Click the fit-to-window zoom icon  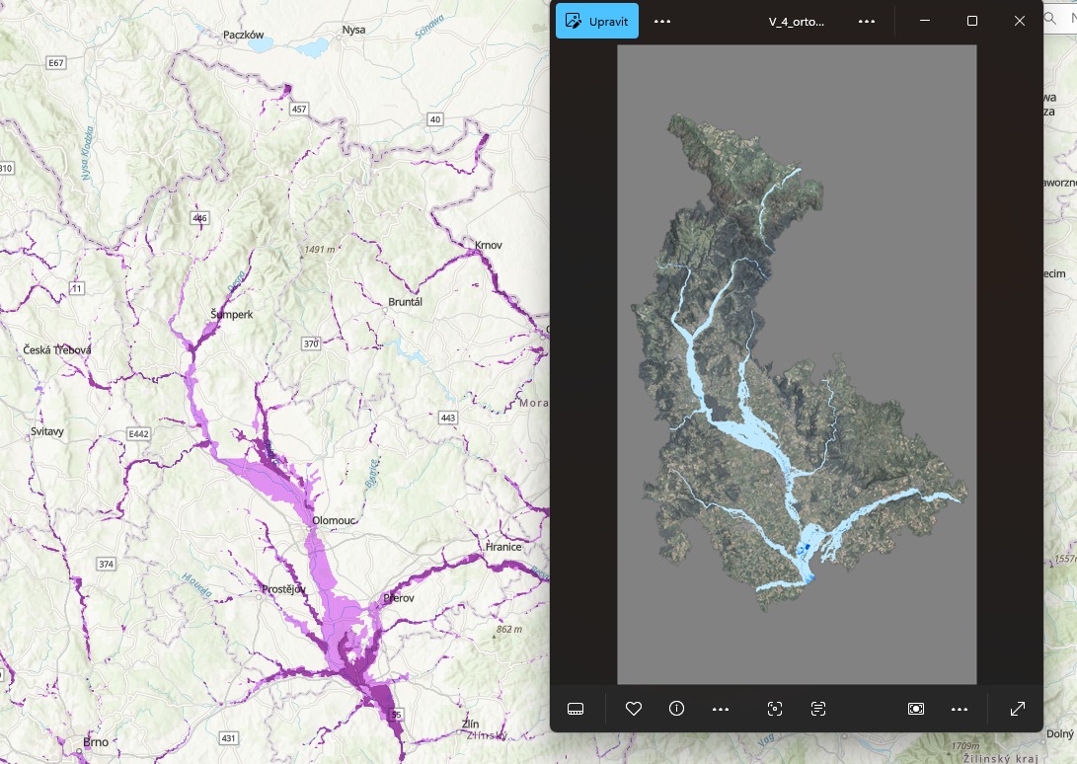pos(915,709)
